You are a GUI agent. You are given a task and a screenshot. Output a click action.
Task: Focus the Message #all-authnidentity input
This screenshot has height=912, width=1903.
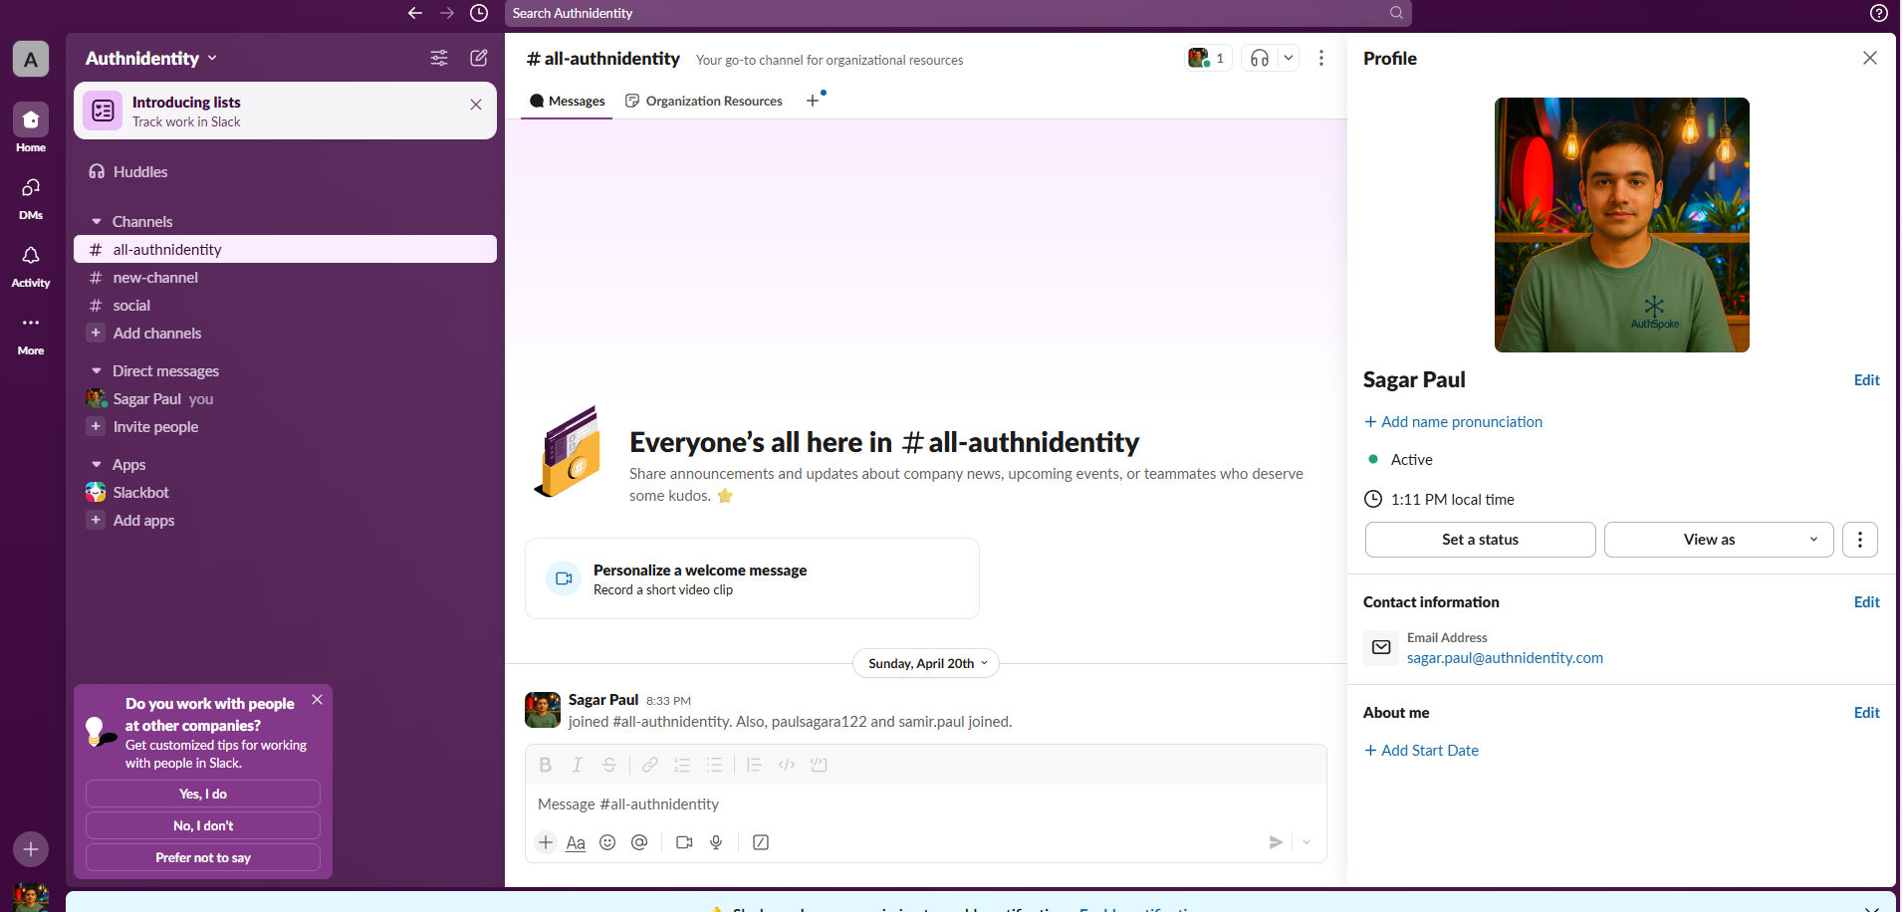pyautogui.click(x=926, y=803)
